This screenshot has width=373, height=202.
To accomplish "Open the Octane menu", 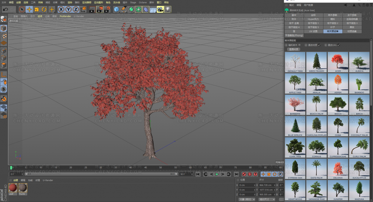I will click(x=143, y=2).
